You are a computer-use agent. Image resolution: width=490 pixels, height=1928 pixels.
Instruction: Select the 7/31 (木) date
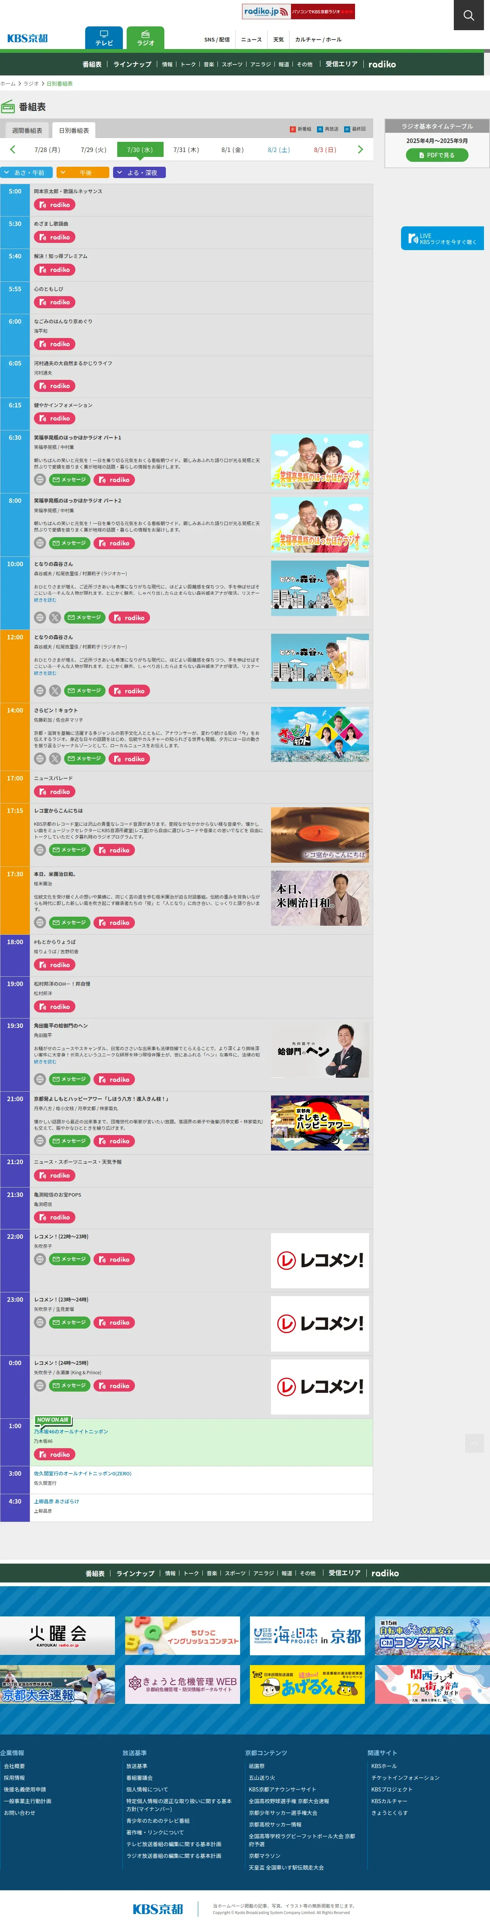tap(186, 150)
